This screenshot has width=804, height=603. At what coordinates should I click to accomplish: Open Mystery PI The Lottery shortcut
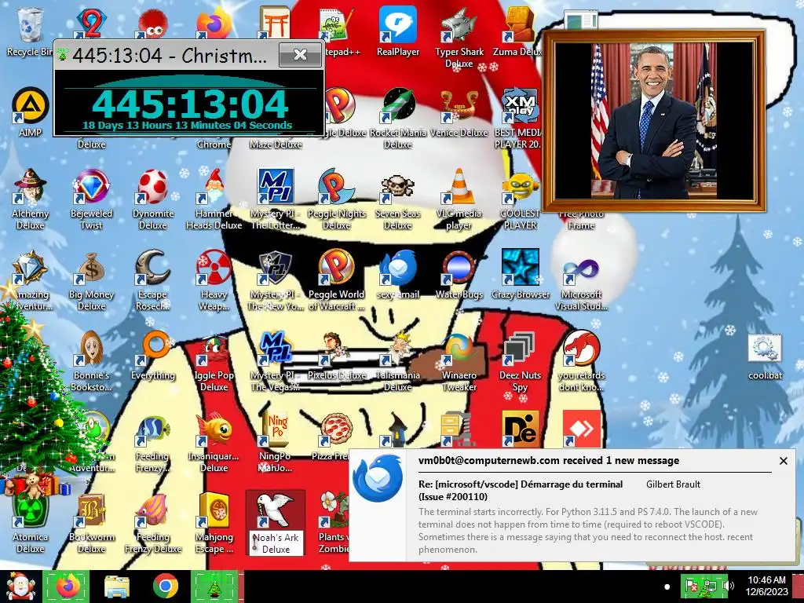tap(276, 199)
